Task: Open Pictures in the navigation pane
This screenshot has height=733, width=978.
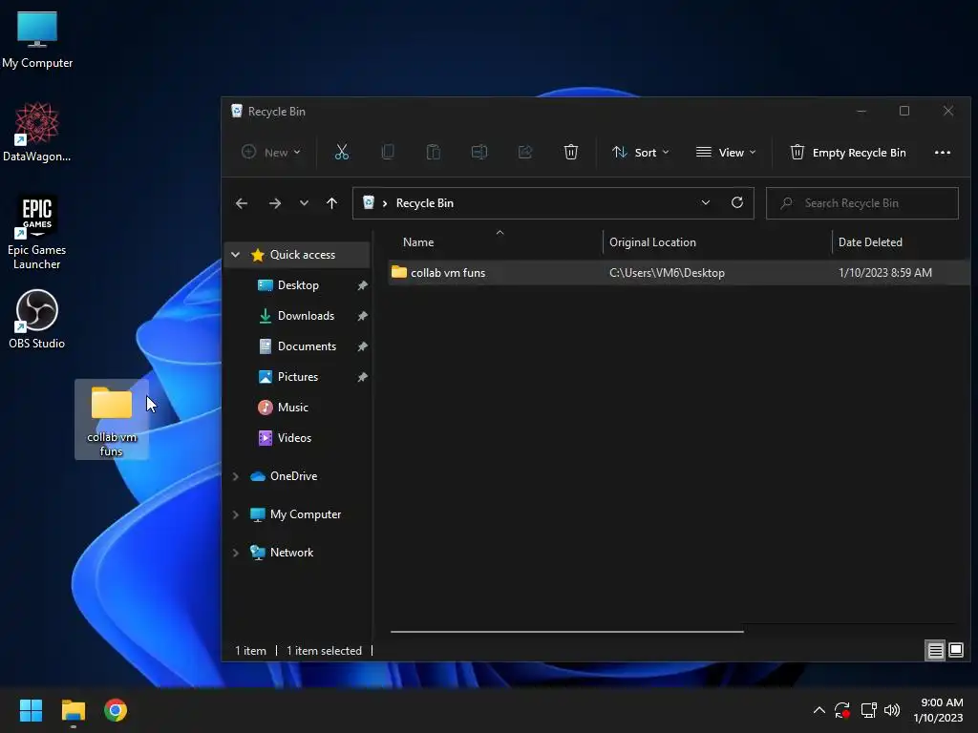Action: coord(298,377)
